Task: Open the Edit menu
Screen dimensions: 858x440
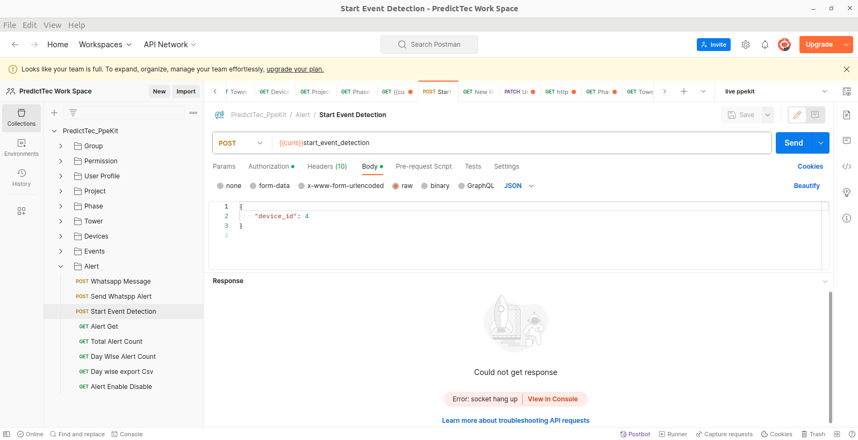Action: 30,25
